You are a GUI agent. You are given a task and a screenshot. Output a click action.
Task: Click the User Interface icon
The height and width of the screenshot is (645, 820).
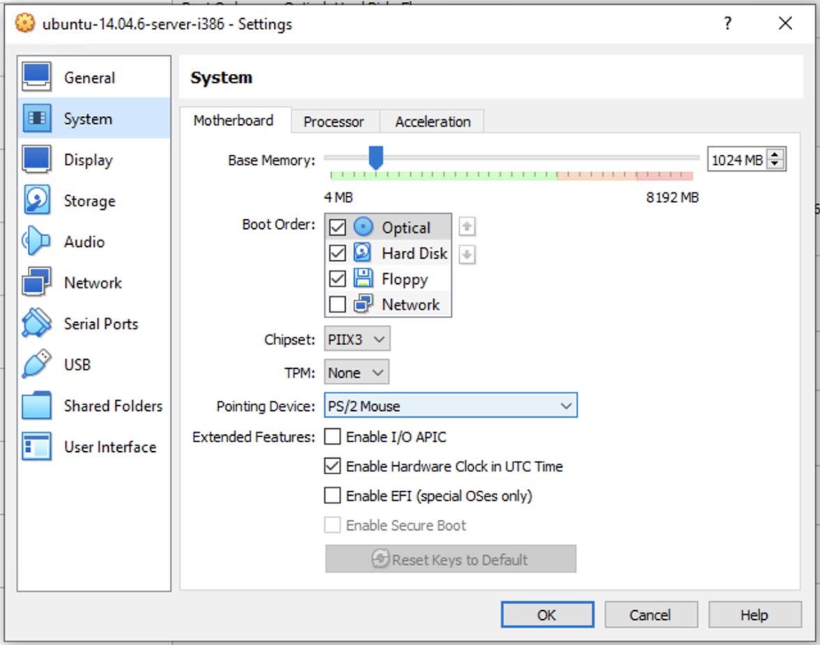(36, 447)
